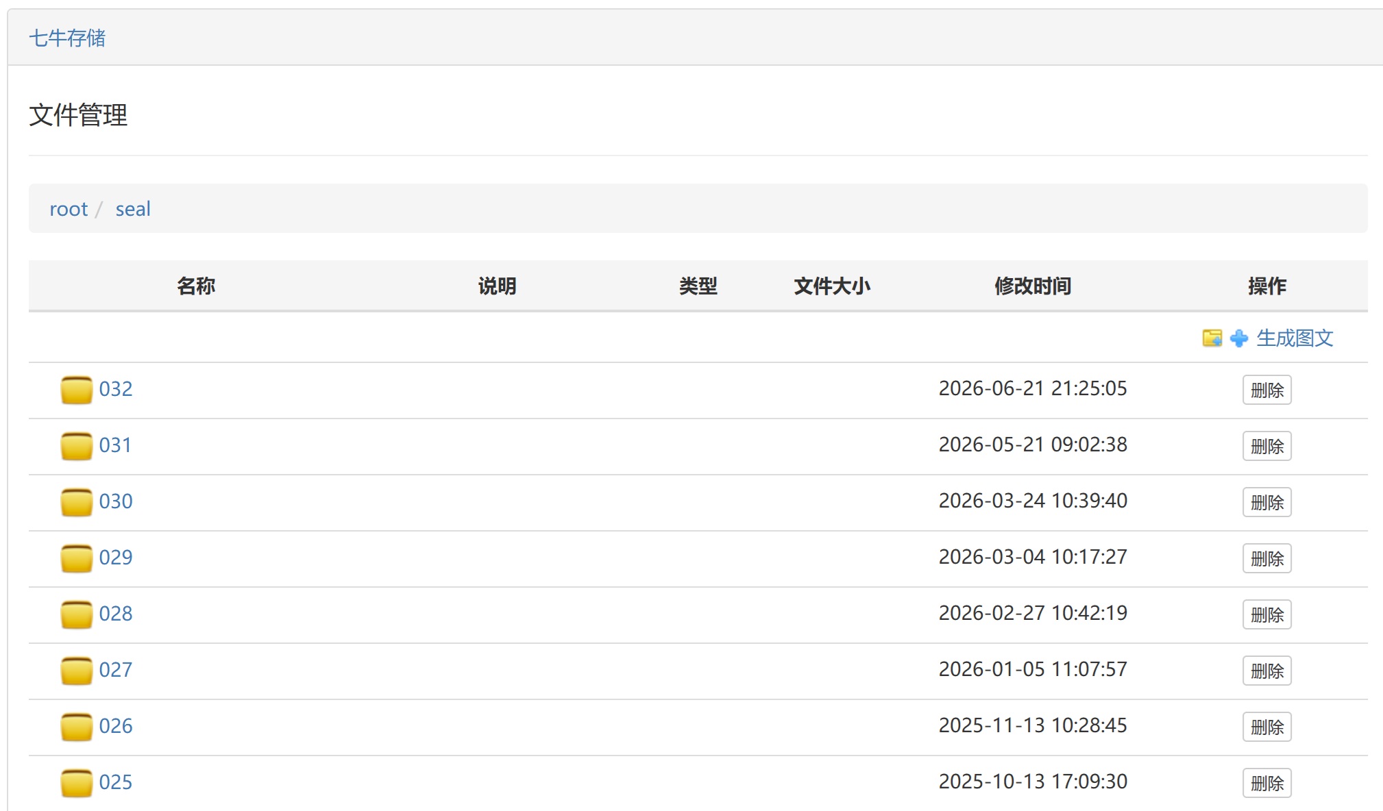Viewport: 1383px width, 811px height.
Task: Click the 名称 column header
Action: tap(196, 286)
